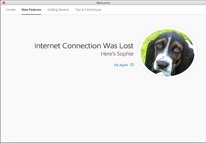Click the Internet Connection Was Lost heading
Image resolution: width=206 pixels, height=143 pixels.
point(84,46)
